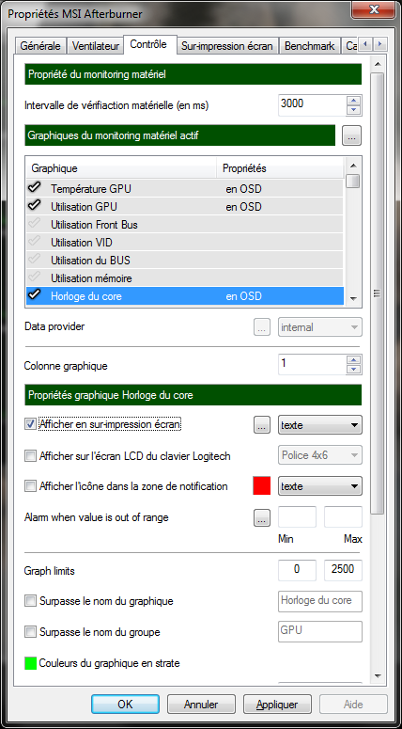Click the OK button
402x729 pixels.
125,704
